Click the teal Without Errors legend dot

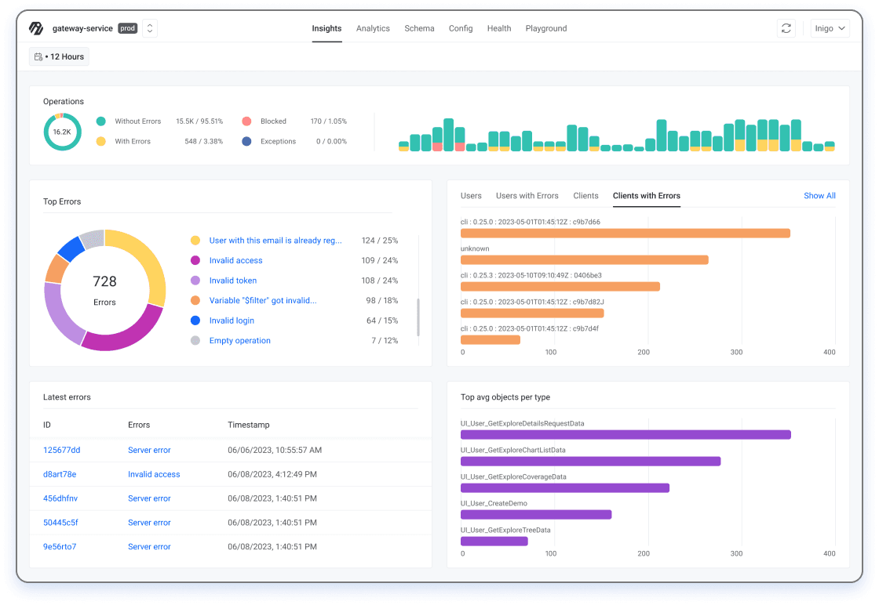(x=101, y=121)
